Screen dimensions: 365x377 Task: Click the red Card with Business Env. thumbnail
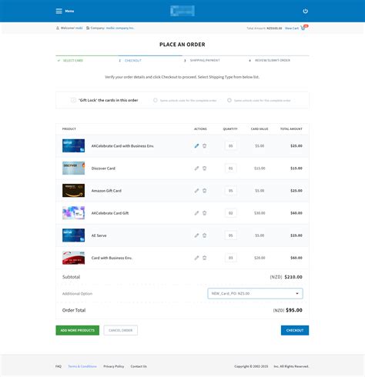pyautogui.click(x=73, y=258)
